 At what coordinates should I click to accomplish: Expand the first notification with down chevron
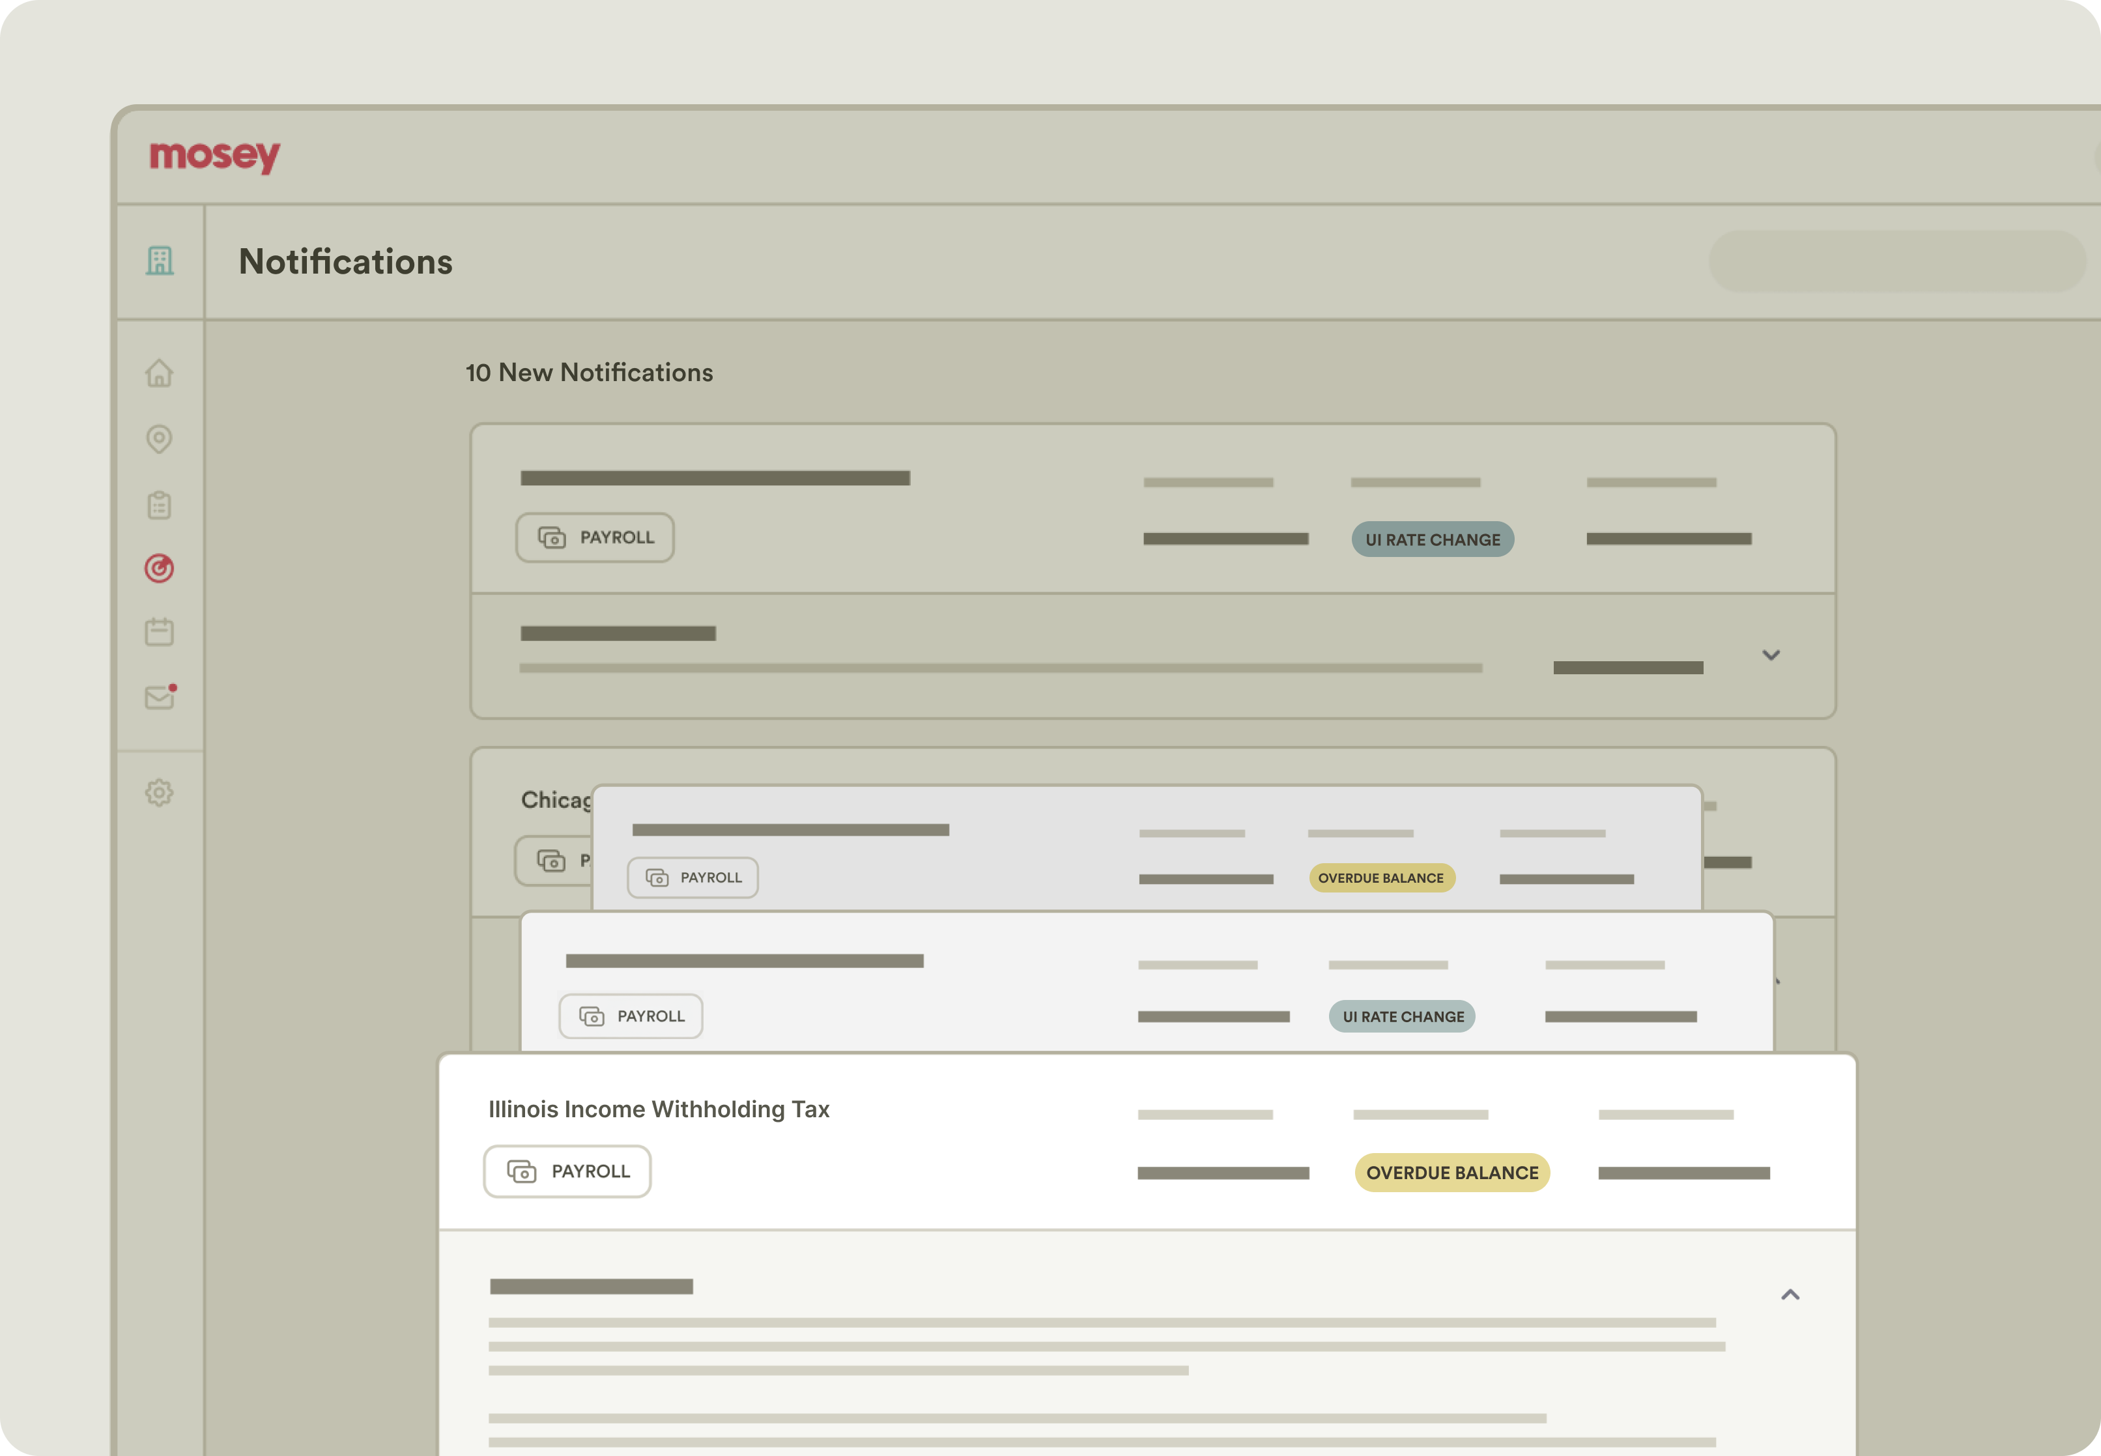[x=1771, y=655]
